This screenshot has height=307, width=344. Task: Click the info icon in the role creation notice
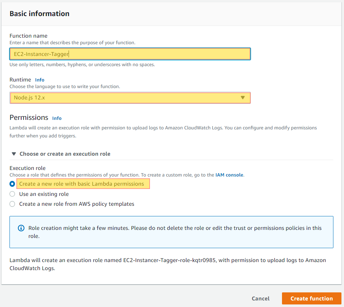point(21,228)
